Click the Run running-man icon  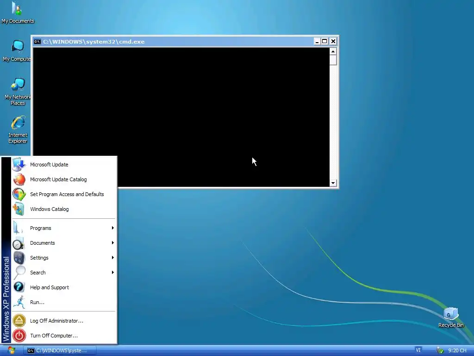tap(19, 302)
